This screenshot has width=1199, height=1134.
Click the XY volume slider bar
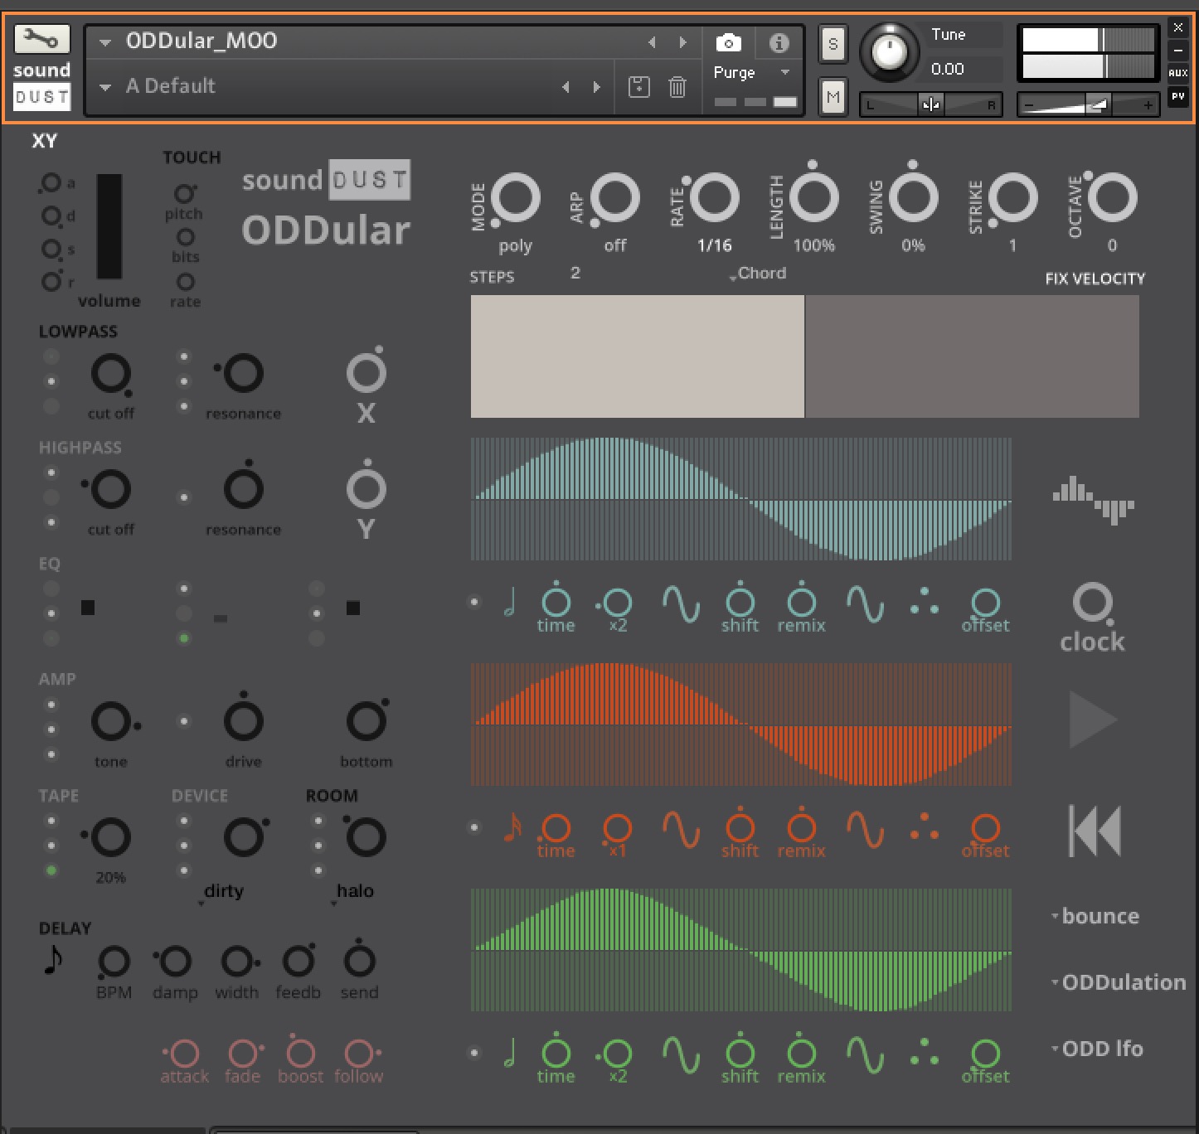pos(109,226)
